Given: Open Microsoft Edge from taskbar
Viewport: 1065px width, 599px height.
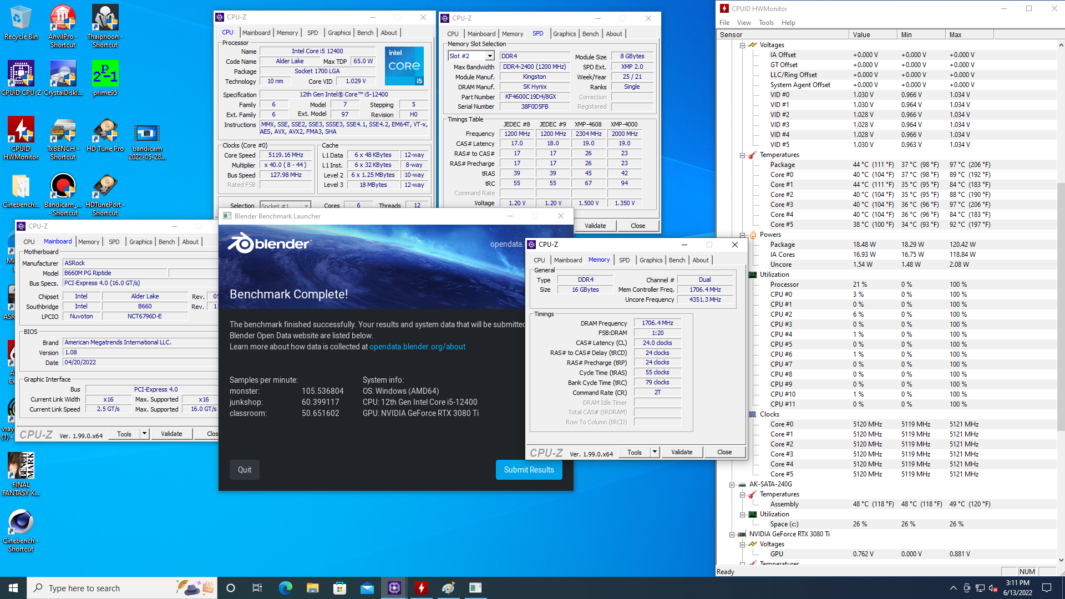Looking at the screenshot, I should 285,588.
